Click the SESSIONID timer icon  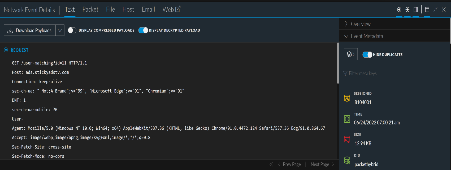pos(347,98)
